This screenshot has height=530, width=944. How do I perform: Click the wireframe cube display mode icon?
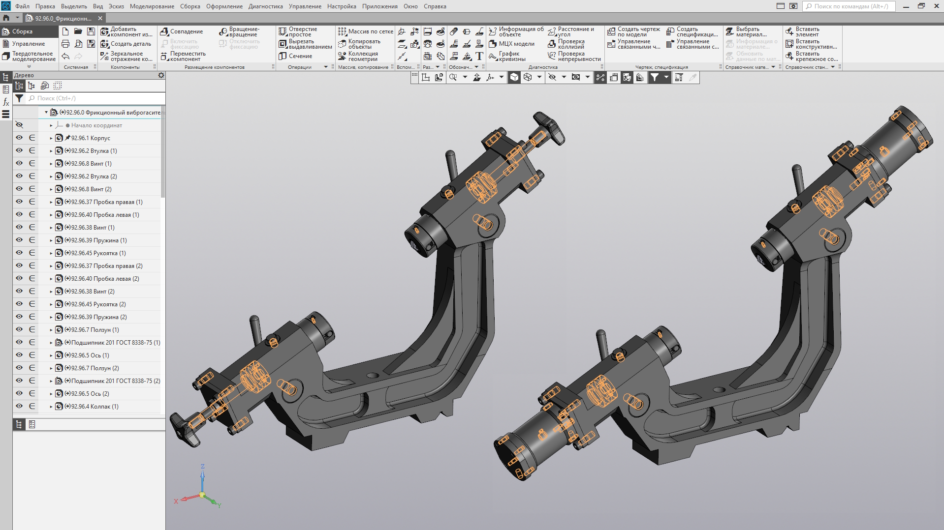[528, 77]
